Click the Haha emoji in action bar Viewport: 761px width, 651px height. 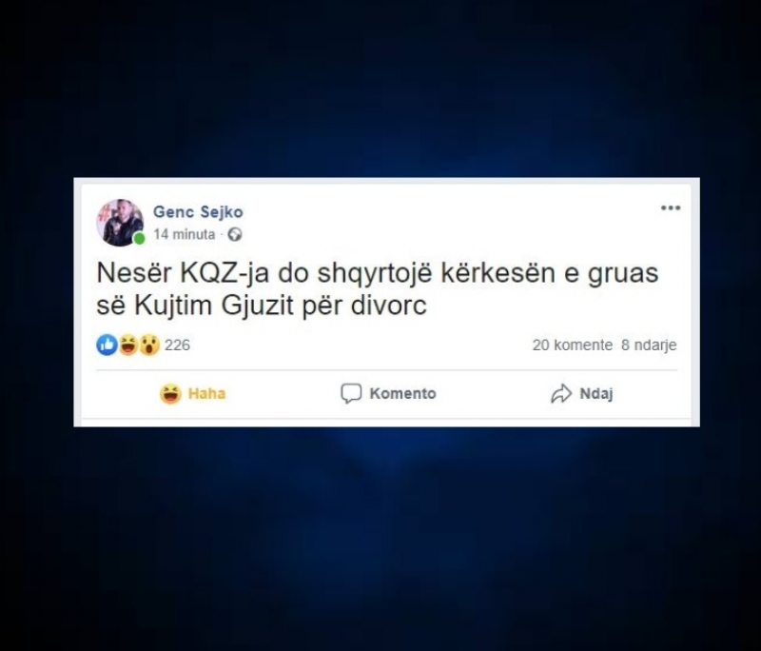click(x=170, y=394)
